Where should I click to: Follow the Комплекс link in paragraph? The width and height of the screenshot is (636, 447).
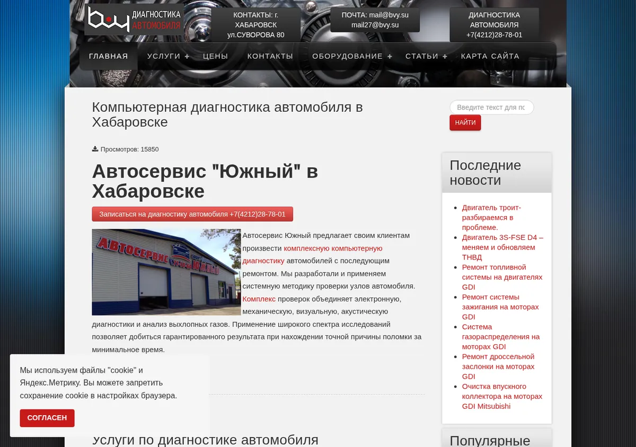pos(259,299)
